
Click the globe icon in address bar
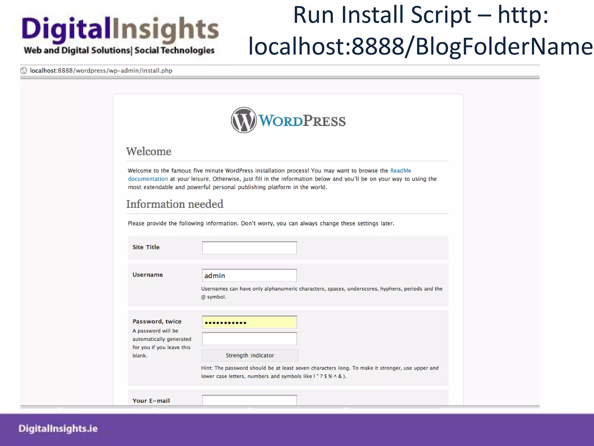coord(24,71)
